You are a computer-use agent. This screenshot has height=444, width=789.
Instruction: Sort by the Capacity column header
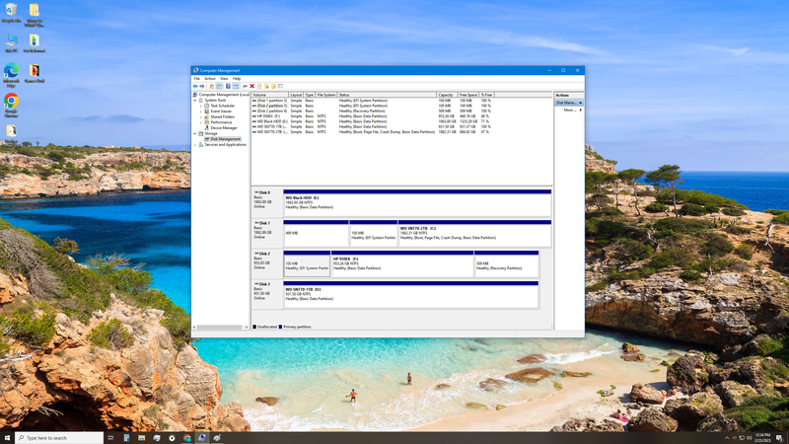click(447, 95)
